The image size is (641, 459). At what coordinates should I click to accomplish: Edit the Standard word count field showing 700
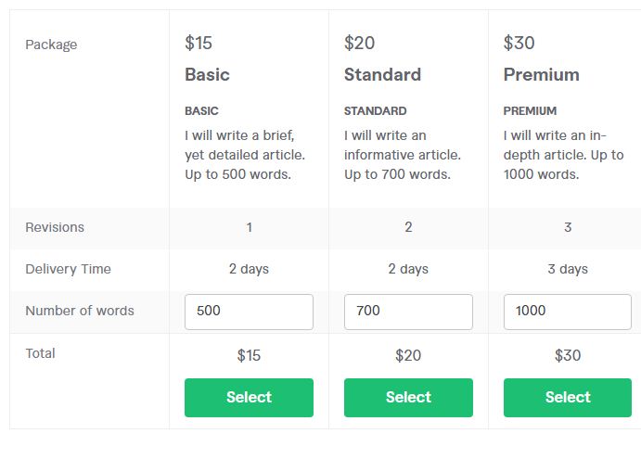408,312
